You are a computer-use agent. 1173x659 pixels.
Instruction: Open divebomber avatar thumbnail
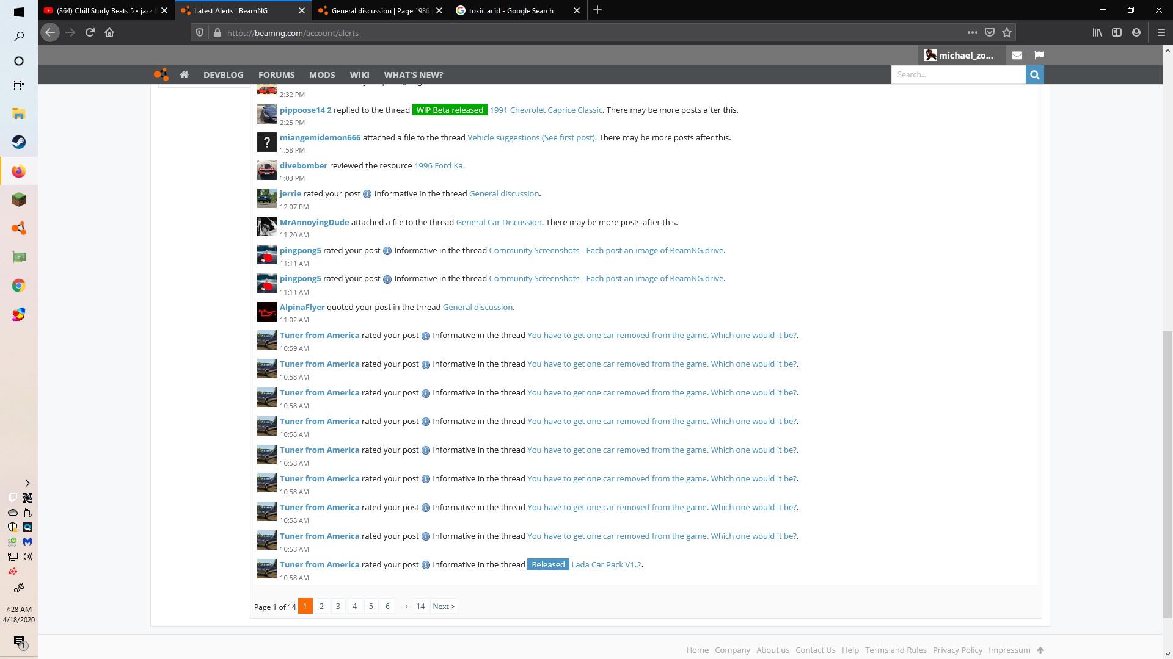[266, 170]
